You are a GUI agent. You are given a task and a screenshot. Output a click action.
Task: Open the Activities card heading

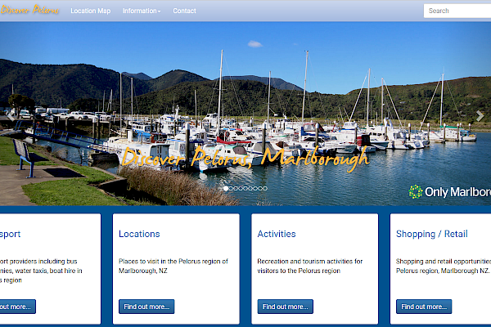(277, 234)
